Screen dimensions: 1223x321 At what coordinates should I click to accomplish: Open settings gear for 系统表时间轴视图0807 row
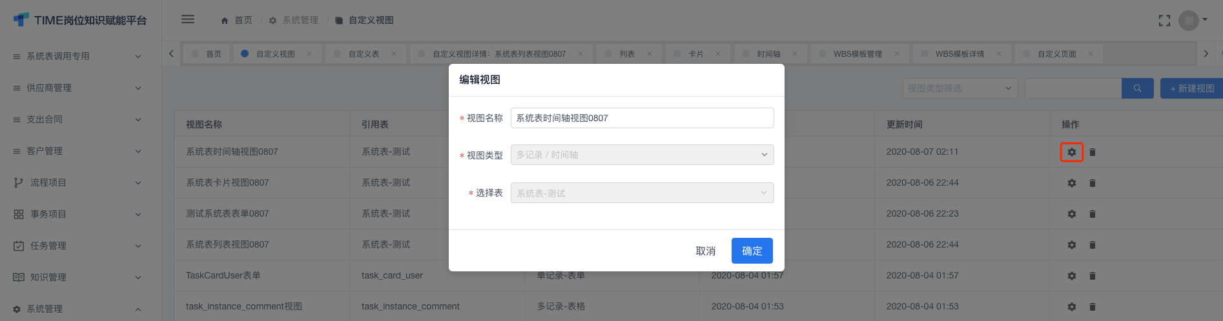(1072, 152)
